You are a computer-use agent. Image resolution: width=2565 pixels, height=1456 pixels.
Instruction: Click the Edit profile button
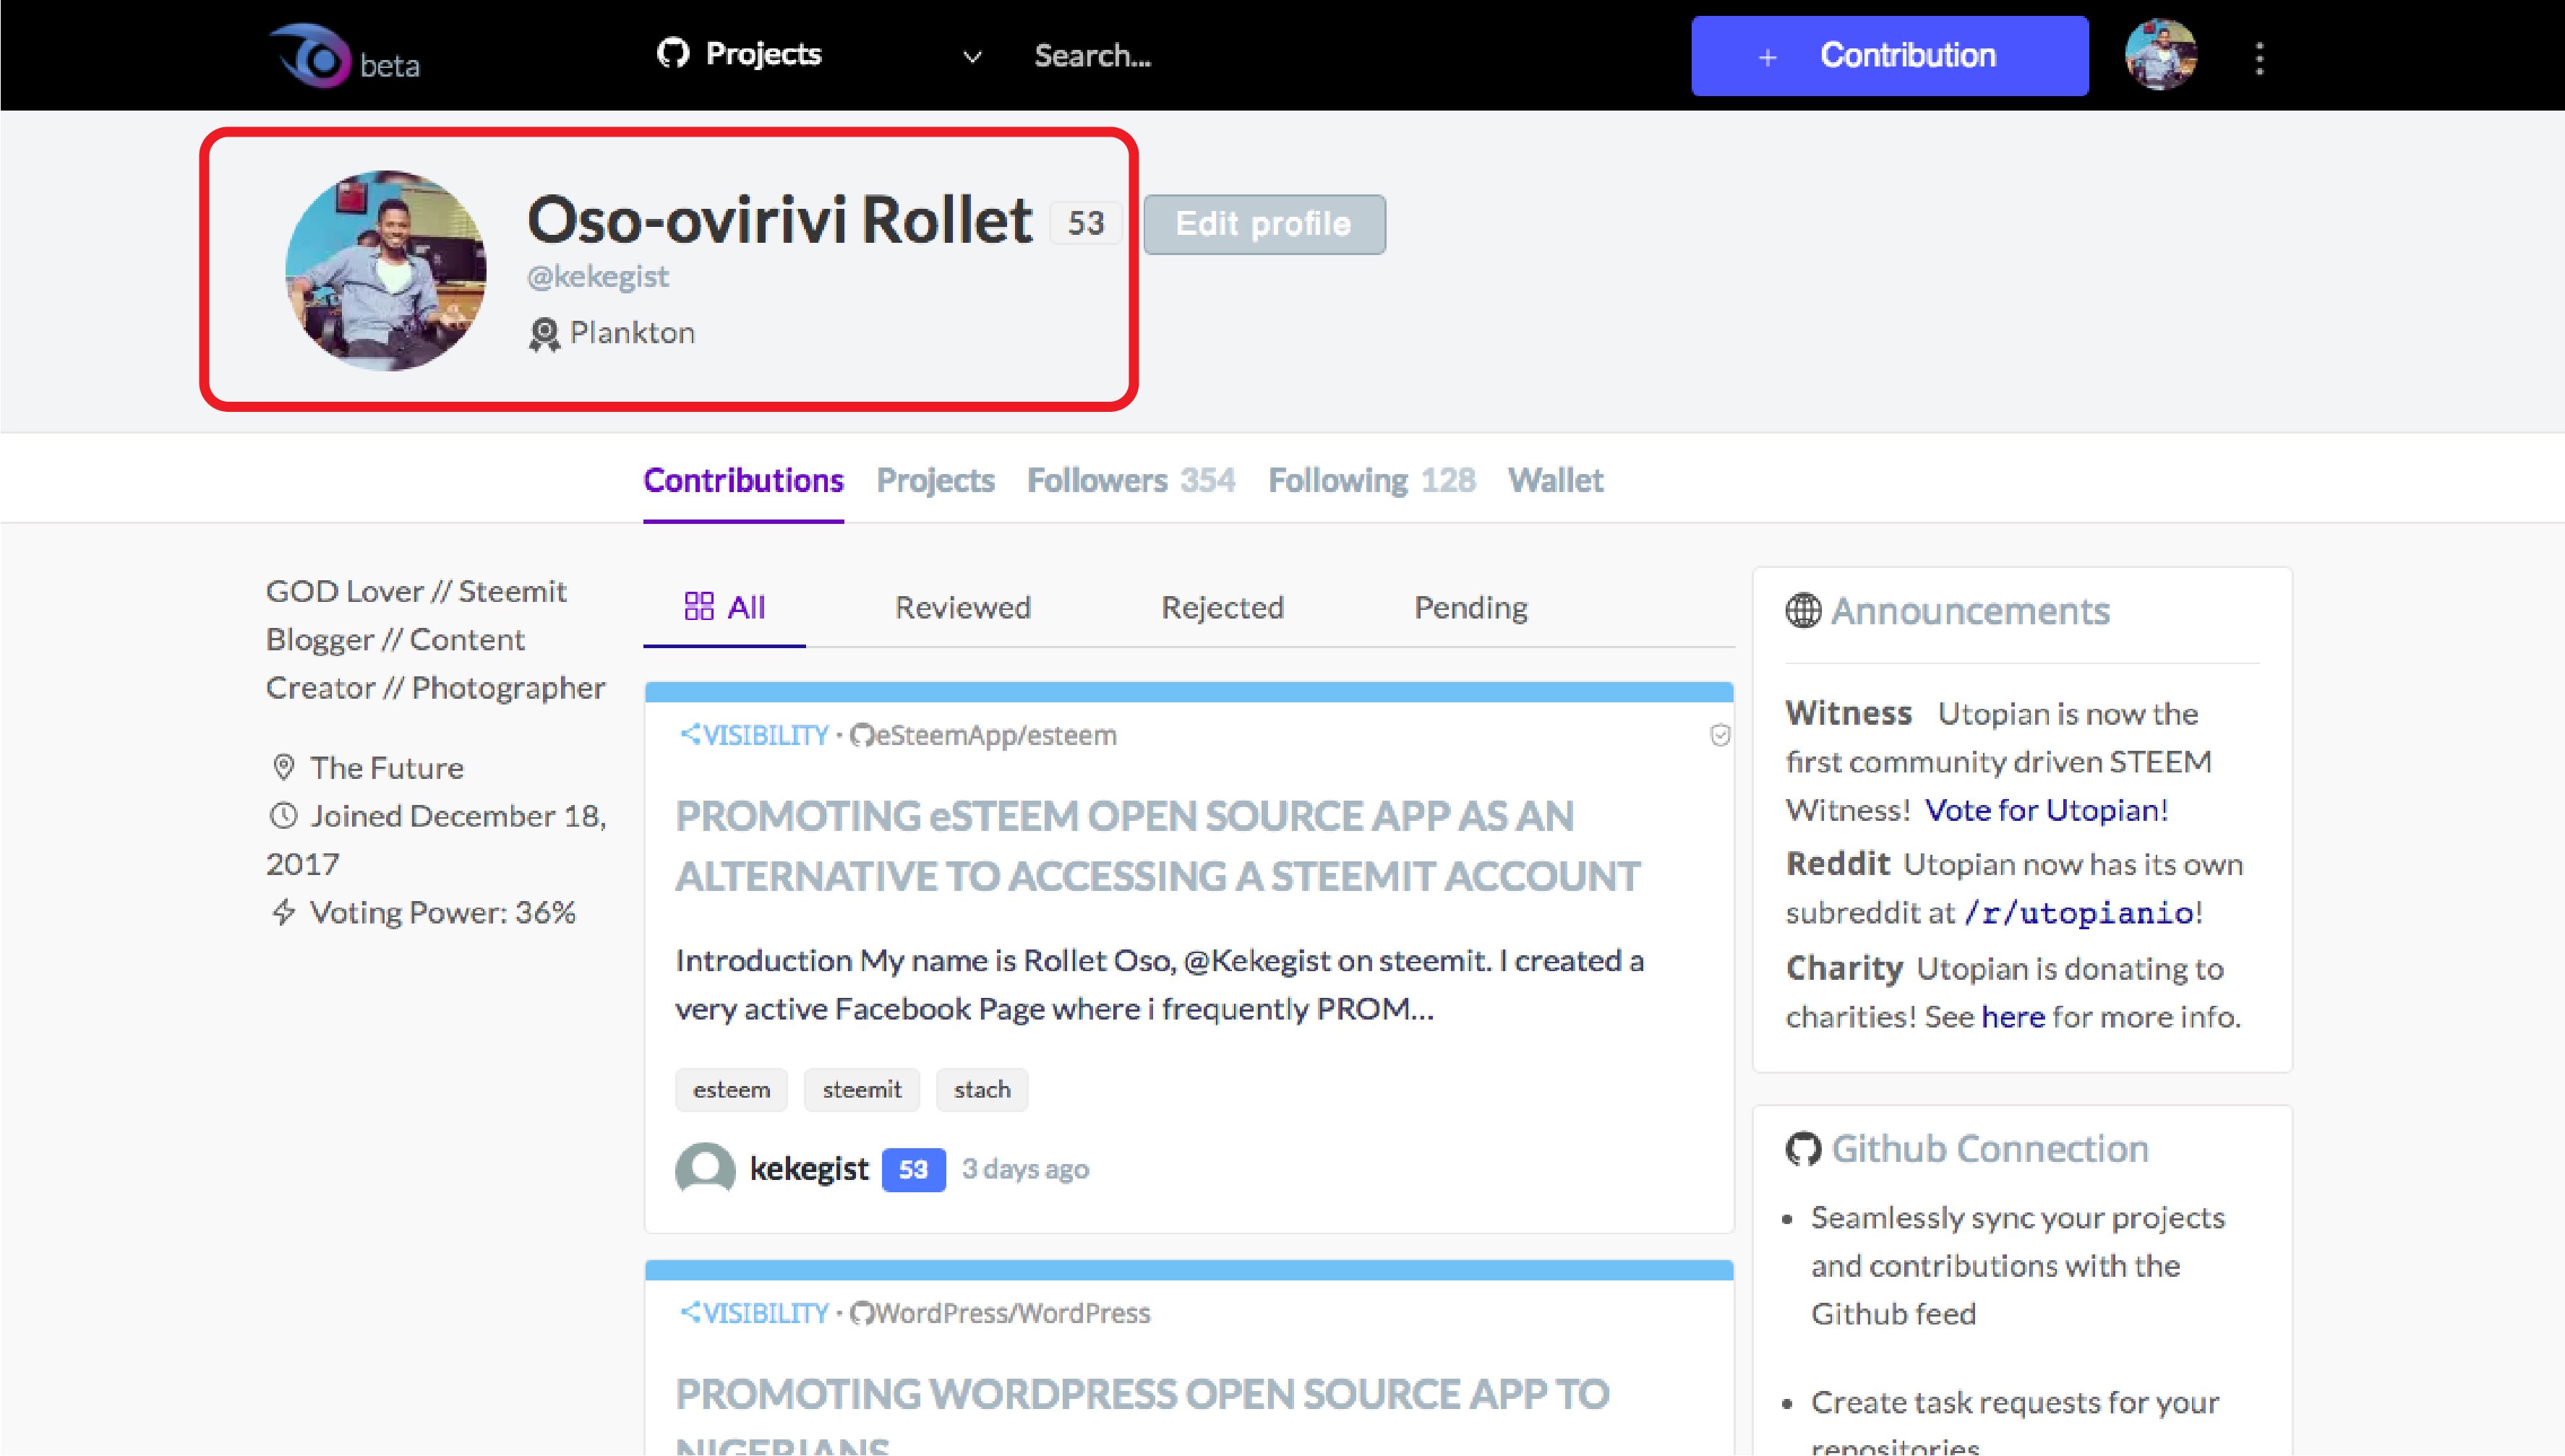1264,224
